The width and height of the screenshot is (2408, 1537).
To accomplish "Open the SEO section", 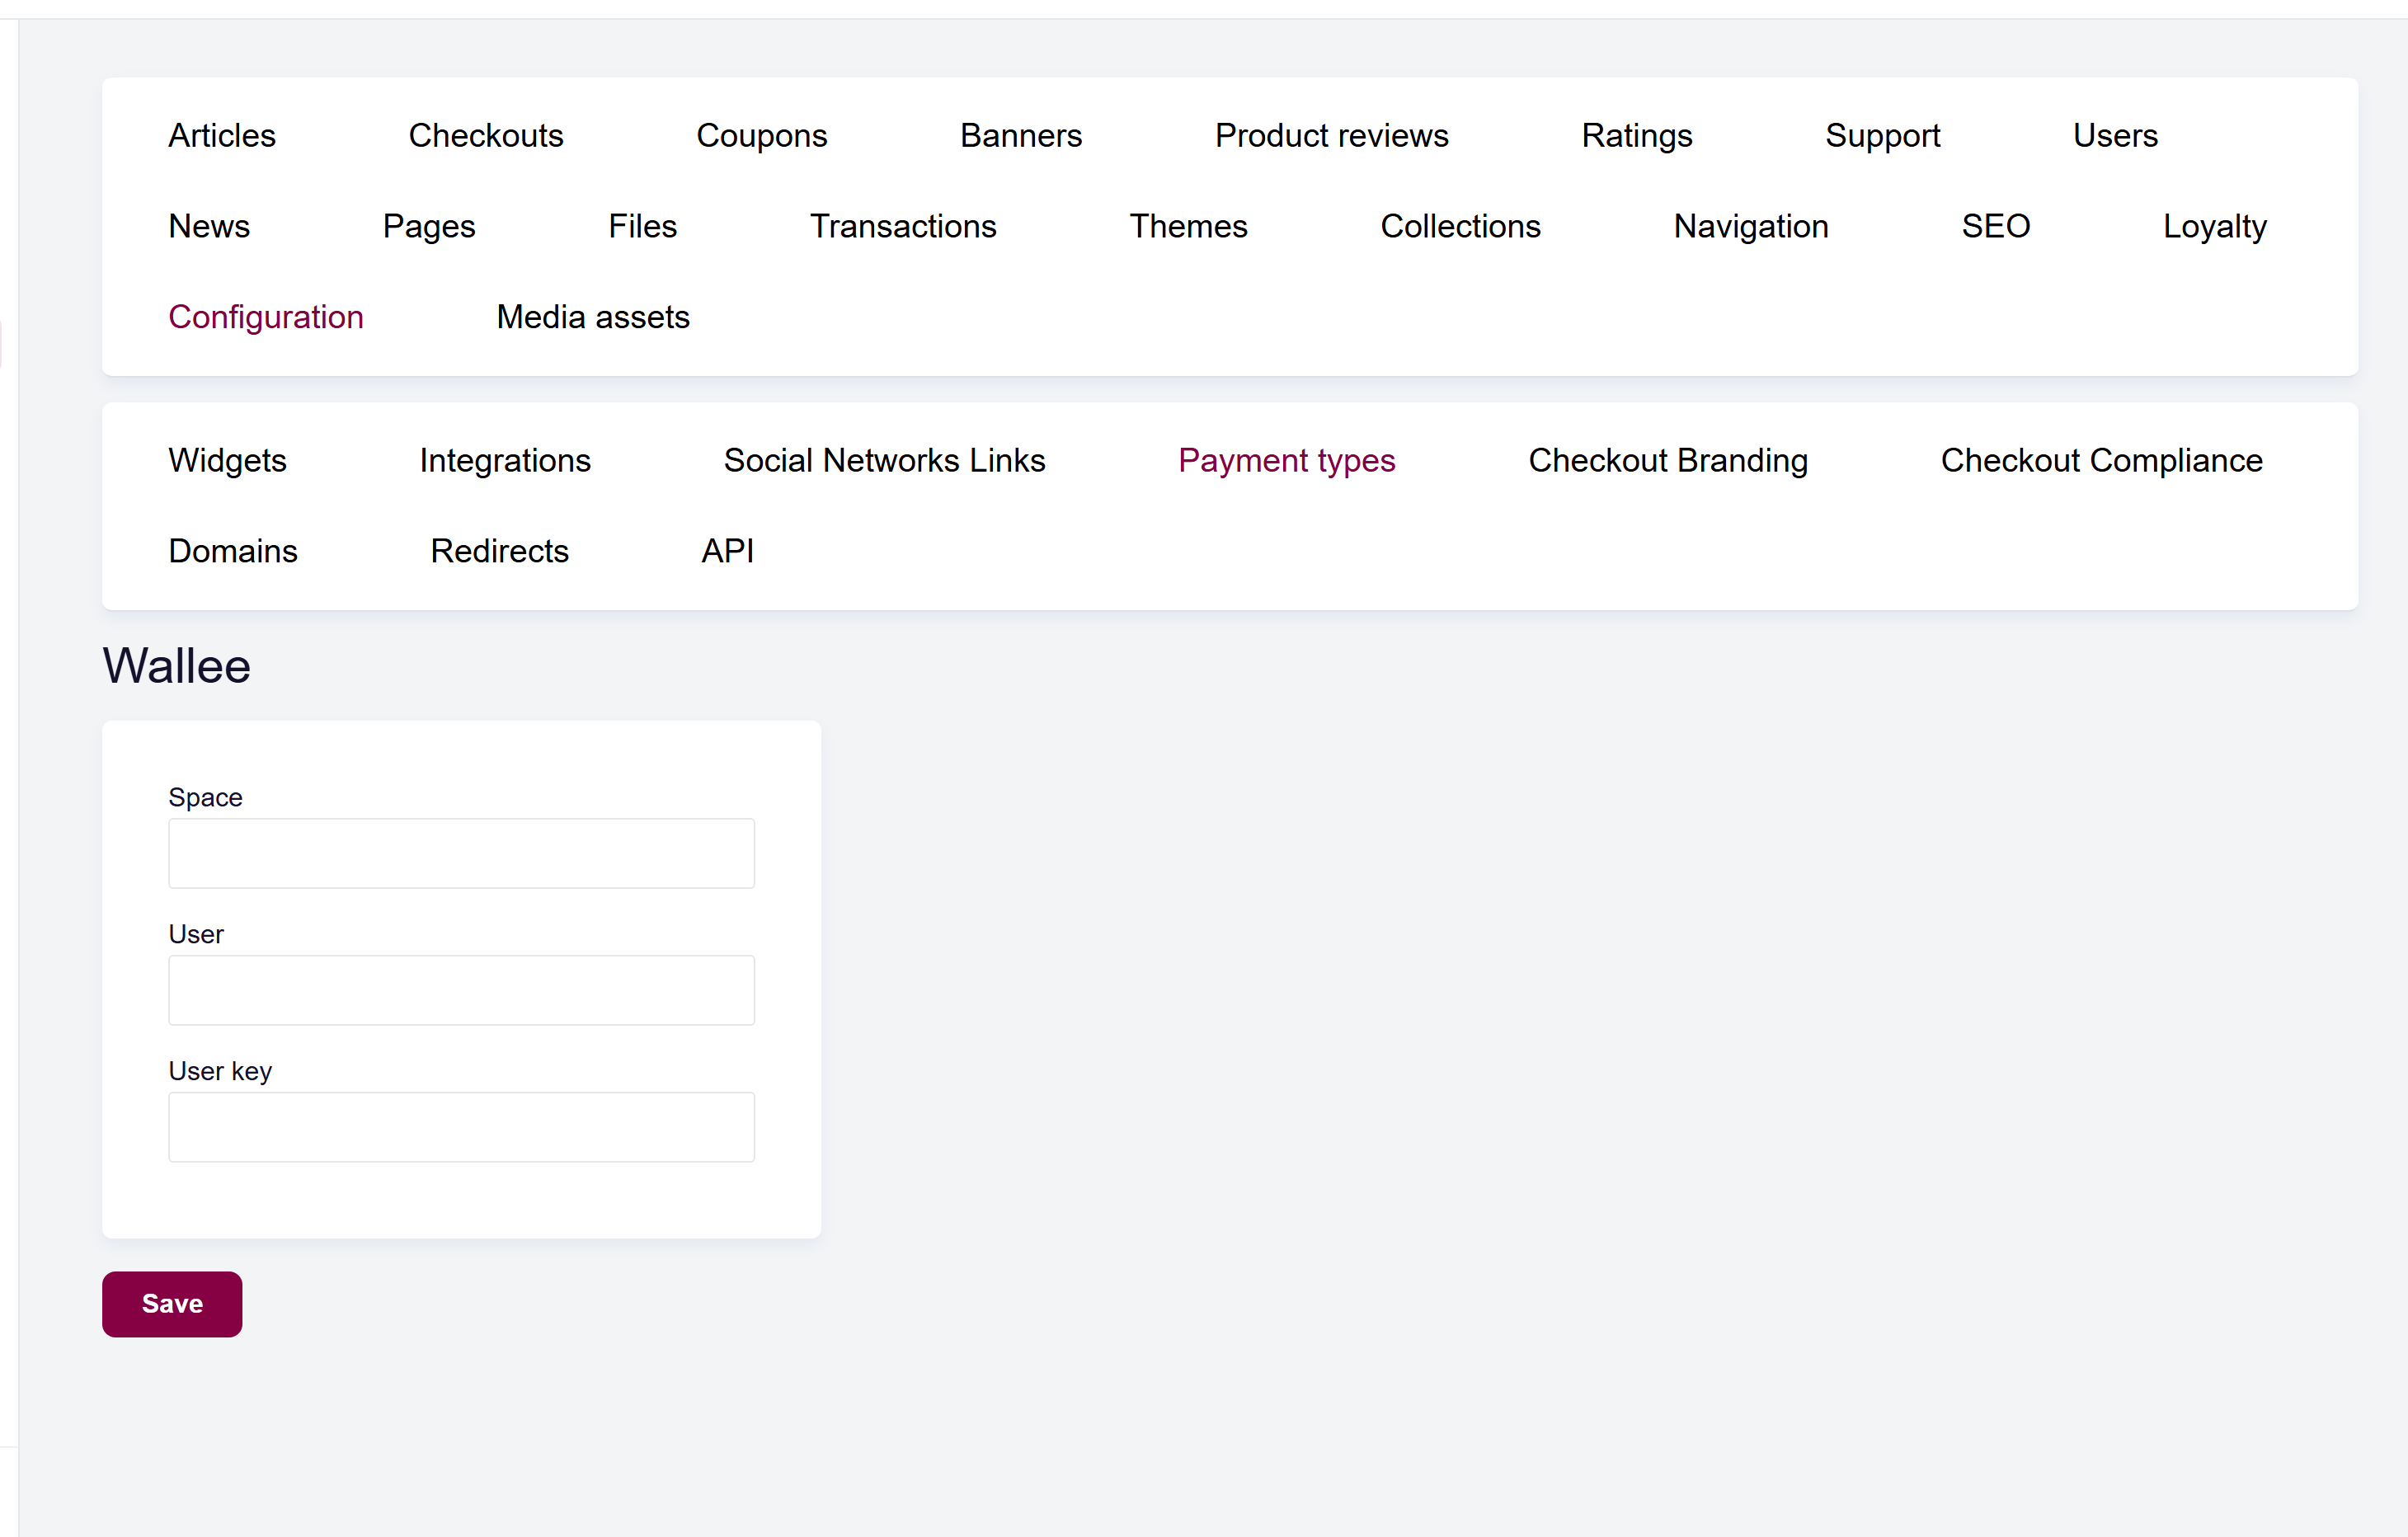I will pos(1995,226).
